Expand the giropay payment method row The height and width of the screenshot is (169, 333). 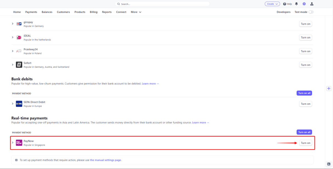13,24
